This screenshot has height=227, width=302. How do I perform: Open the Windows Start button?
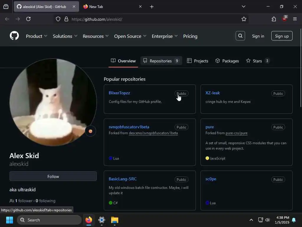click(x=9, y=220)
